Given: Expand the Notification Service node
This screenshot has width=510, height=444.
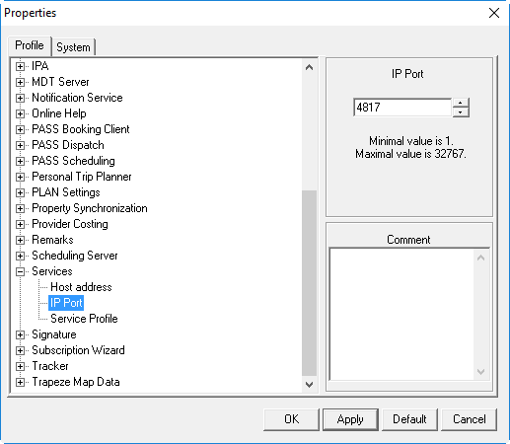Looking at the screenshot, I should tap(20, 98).
